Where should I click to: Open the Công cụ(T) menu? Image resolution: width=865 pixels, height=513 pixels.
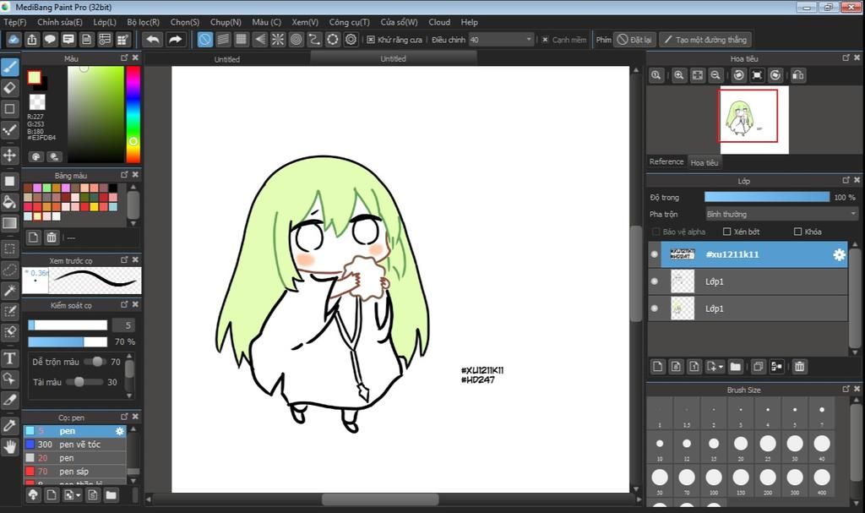coord(349,22)
